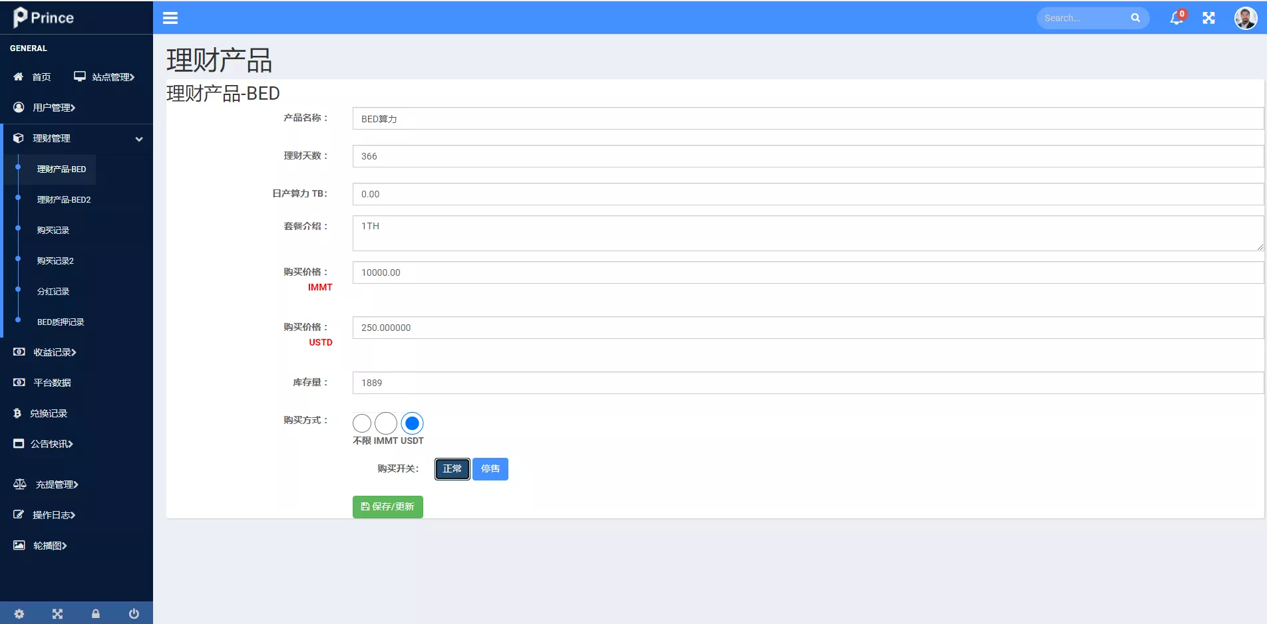Viewport: 1267px width, 624px height.
Task: Set purchase switch to 停售
Action: (x=490, y=468)
